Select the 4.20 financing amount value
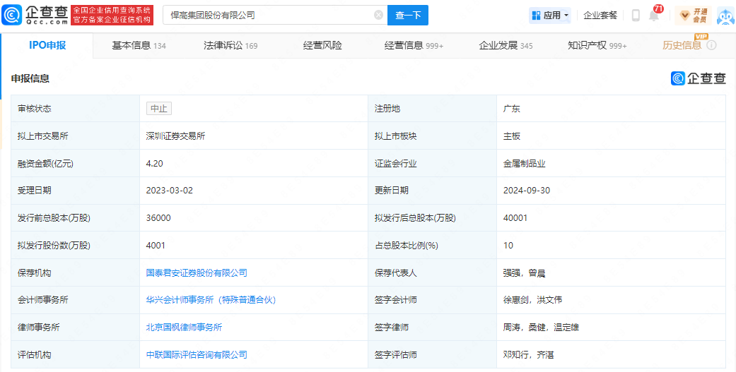Viewport: 736px width, 372px height. pos(154,163)
